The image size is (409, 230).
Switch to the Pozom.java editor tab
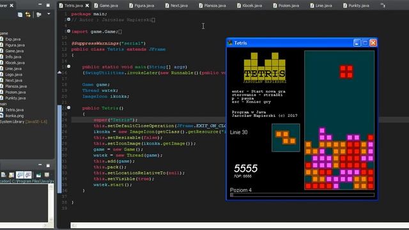coord(286,6)
